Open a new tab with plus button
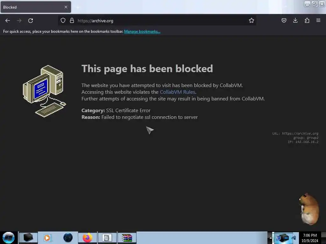Image resolution: width=326 pixels, height=244 pixels. [x=78, y=7]
